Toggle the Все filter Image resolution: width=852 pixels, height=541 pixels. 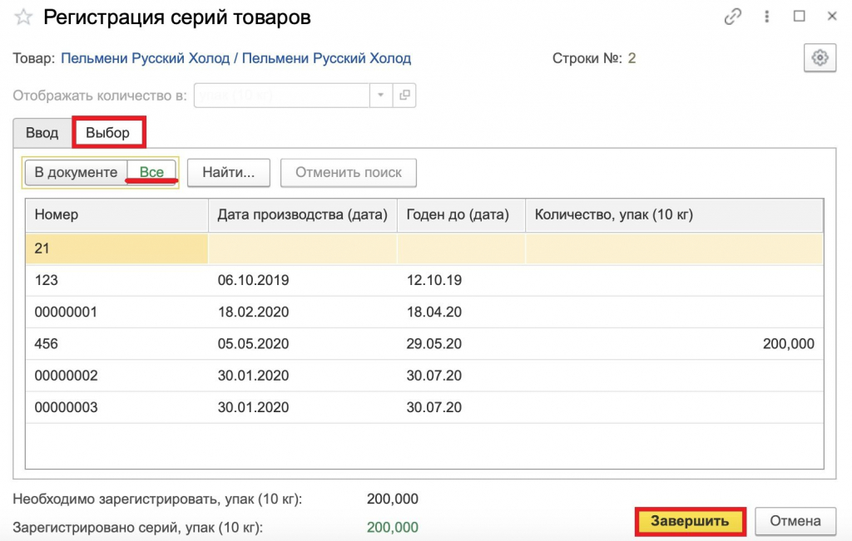point(151,173)
